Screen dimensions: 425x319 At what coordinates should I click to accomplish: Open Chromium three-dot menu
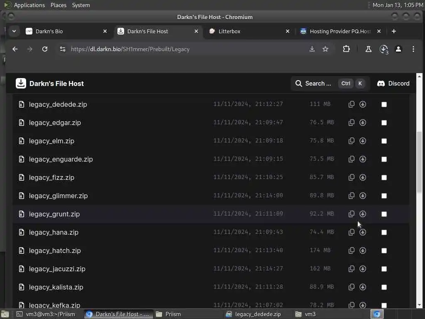click(413, 49)
